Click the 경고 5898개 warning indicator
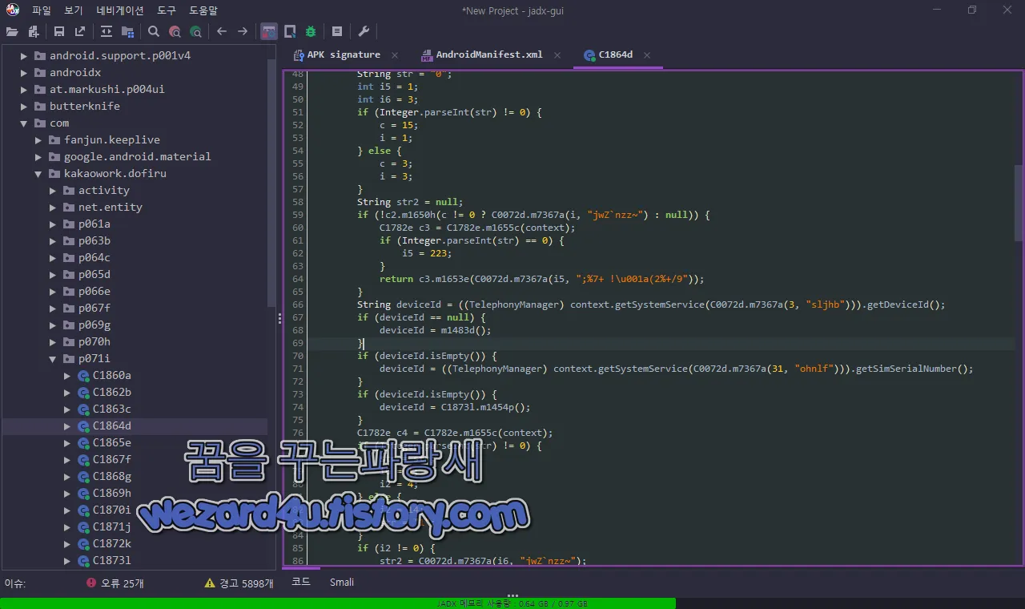Screen dimensions: 1025x609 [x=239, y=583]
